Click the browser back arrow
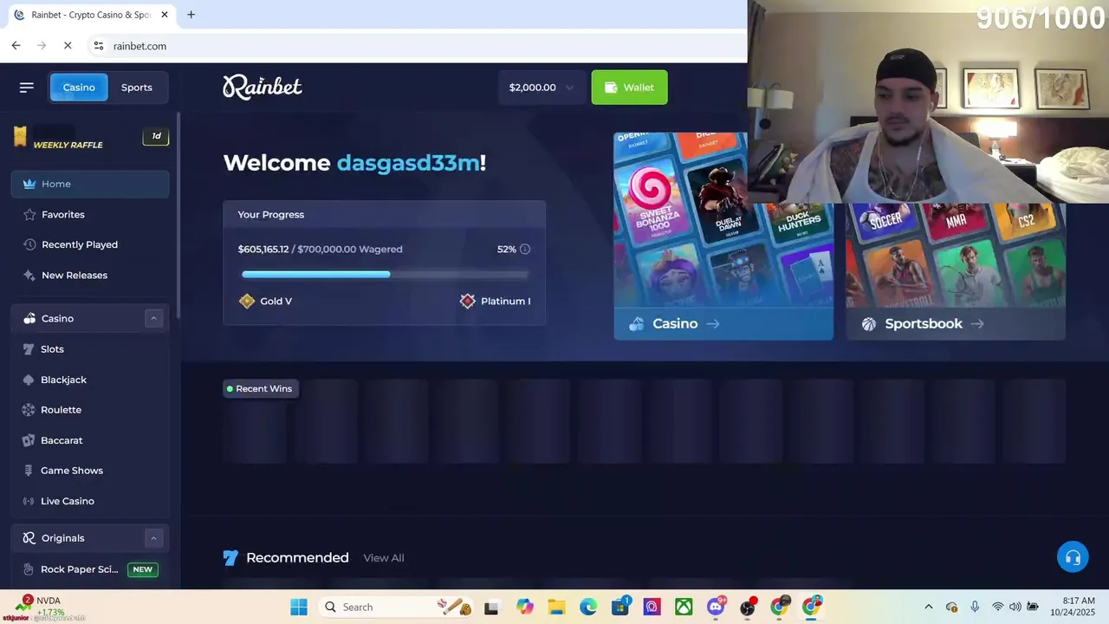The height and width of the screenshot is (624, 1109). coord(16,45)
